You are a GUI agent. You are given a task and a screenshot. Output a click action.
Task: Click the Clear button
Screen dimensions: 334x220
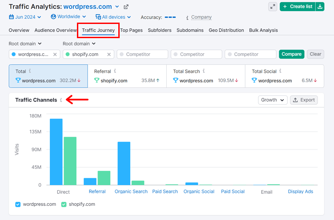coord(315,54)
